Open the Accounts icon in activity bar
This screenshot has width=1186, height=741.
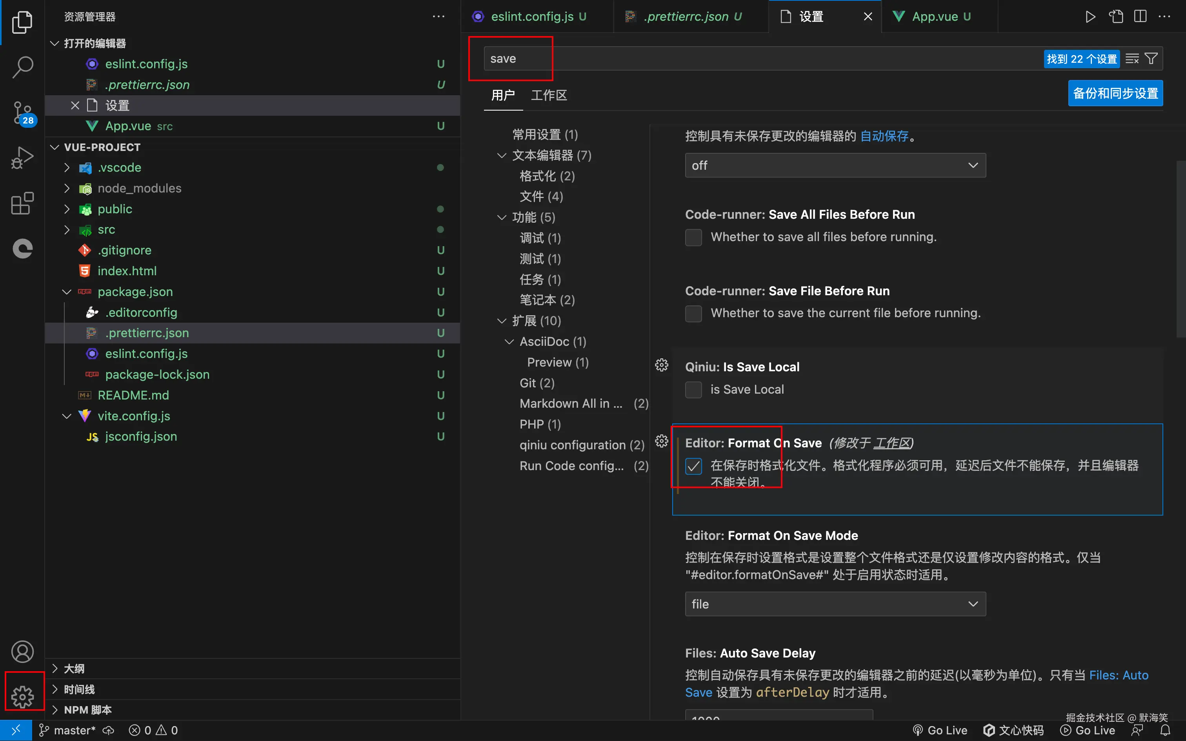pyautogui.click(x=22, y=652)
